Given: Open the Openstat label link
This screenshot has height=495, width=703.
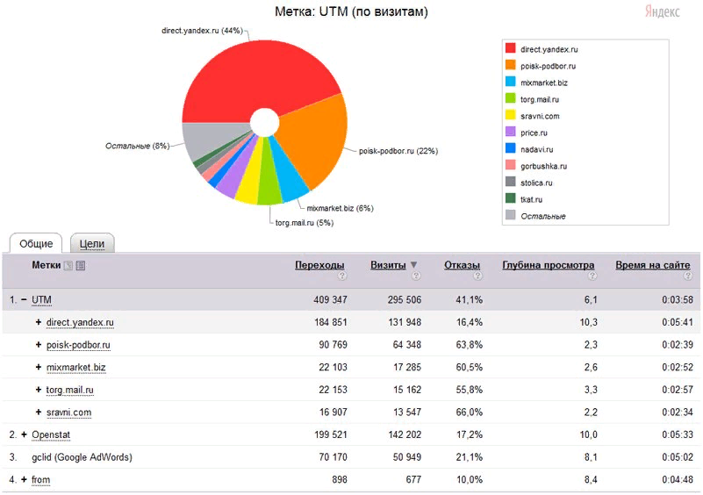Looking at the screenshot, I should [51, 434].
